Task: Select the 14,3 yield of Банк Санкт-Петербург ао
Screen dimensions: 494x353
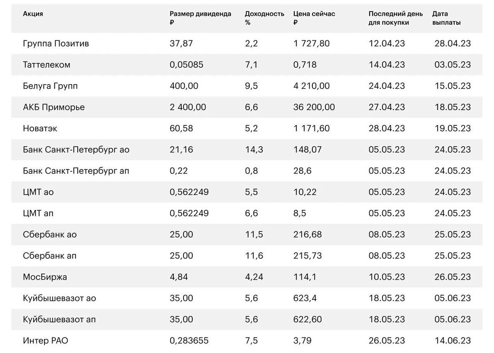Action: 254,150
